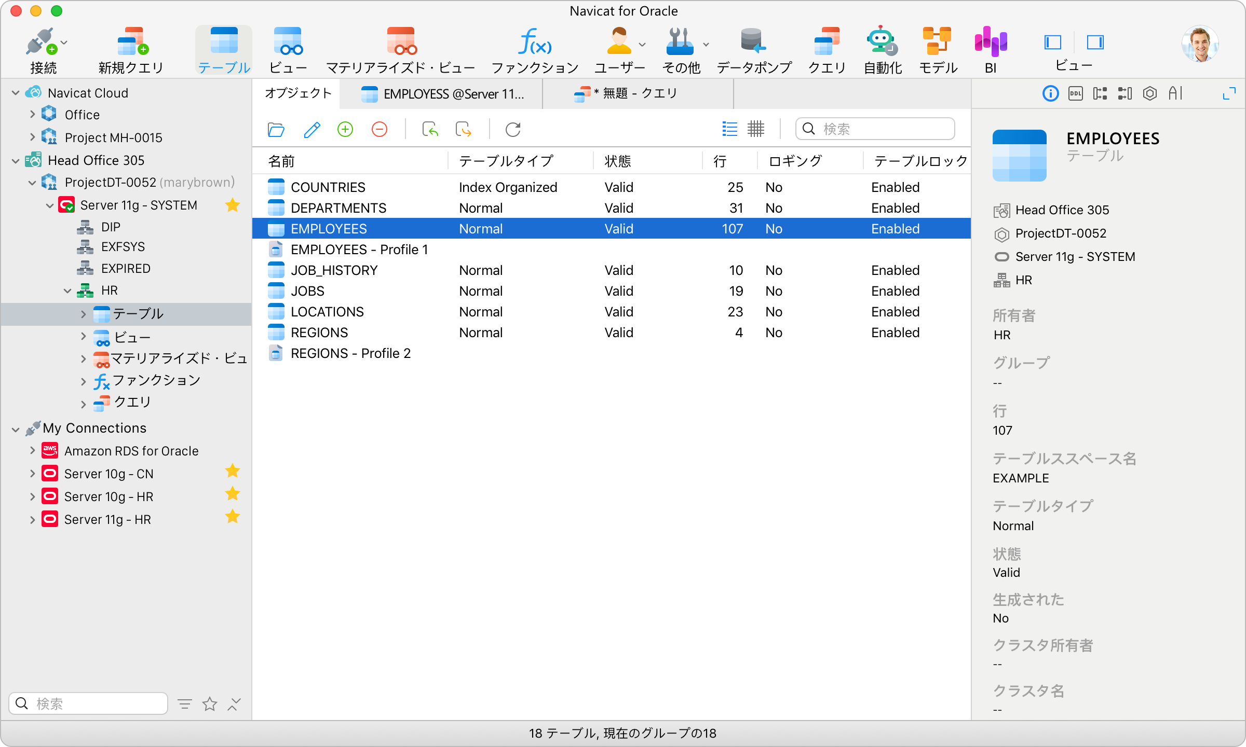The image size is (1246, 747).
Task: Toggle favorites star filter at sidebar bottom
Action: 210,704
